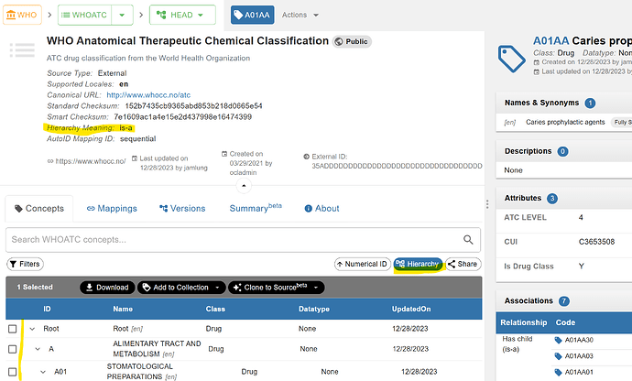Select the Hierarchy Meaning is-a text

pyautogui.click(x=90, y=128)
